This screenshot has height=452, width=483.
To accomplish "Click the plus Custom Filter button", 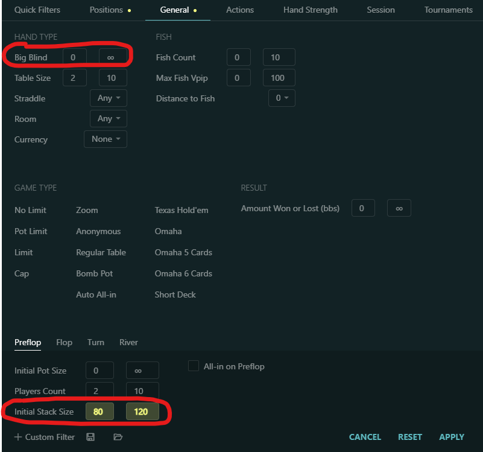I will 45,437.
